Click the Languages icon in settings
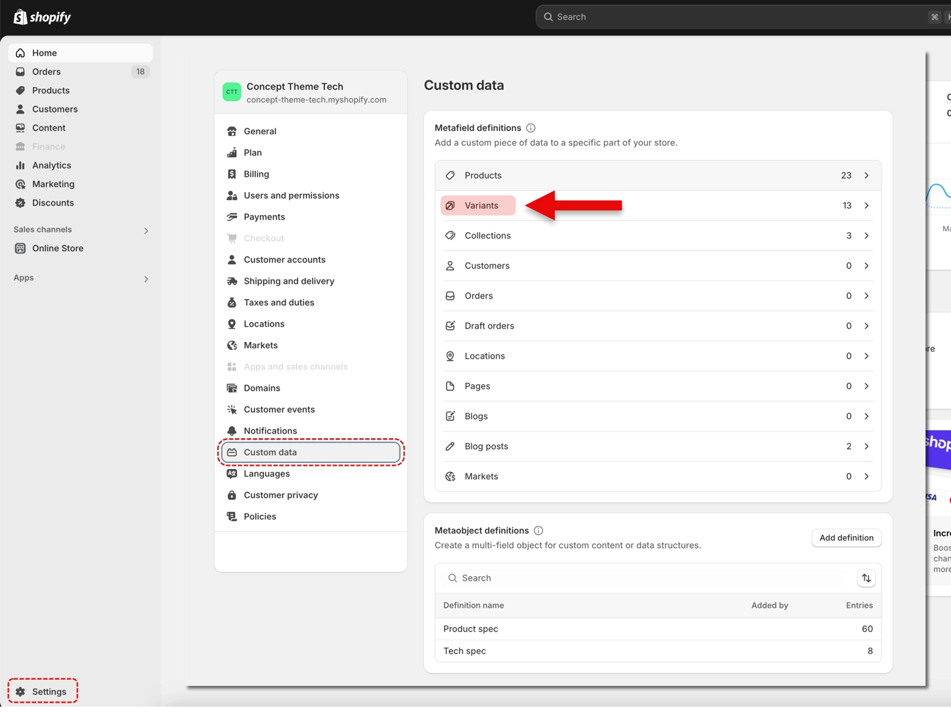 coord(232,474)
